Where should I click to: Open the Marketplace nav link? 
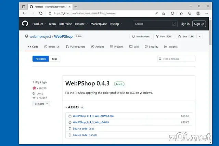[99, 24]
